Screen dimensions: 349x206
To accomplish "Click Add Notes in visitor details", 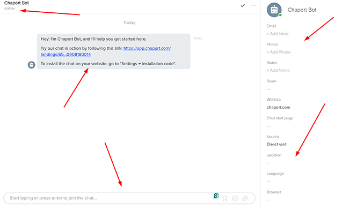I will click(278, 71).
